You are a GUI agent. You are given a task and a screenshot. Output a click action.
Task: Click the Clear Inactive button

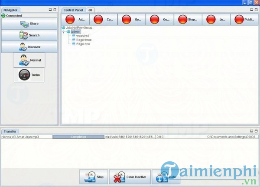point(130,177)
